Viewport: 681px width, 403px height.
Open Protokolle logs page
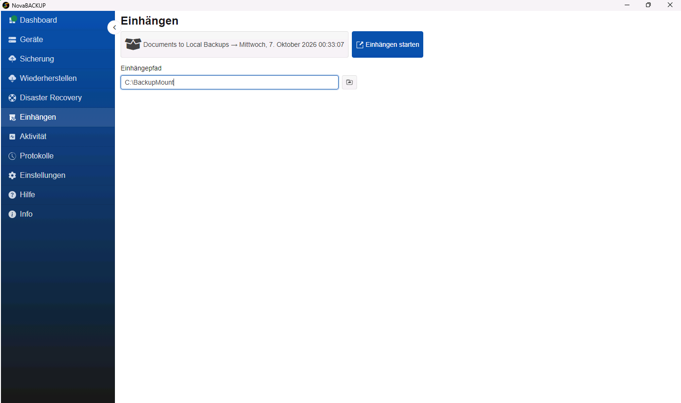click(x=58, y=156)
